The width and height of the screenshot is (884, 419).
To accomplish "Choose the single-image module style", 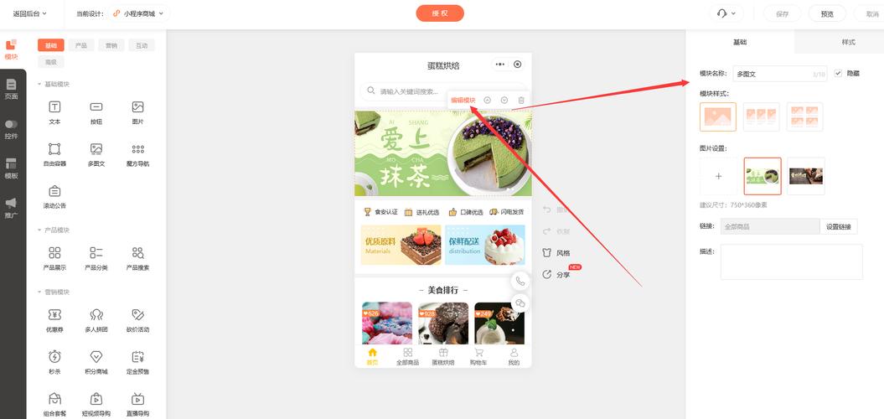I will pyautogui.click(x=718, y=116).
